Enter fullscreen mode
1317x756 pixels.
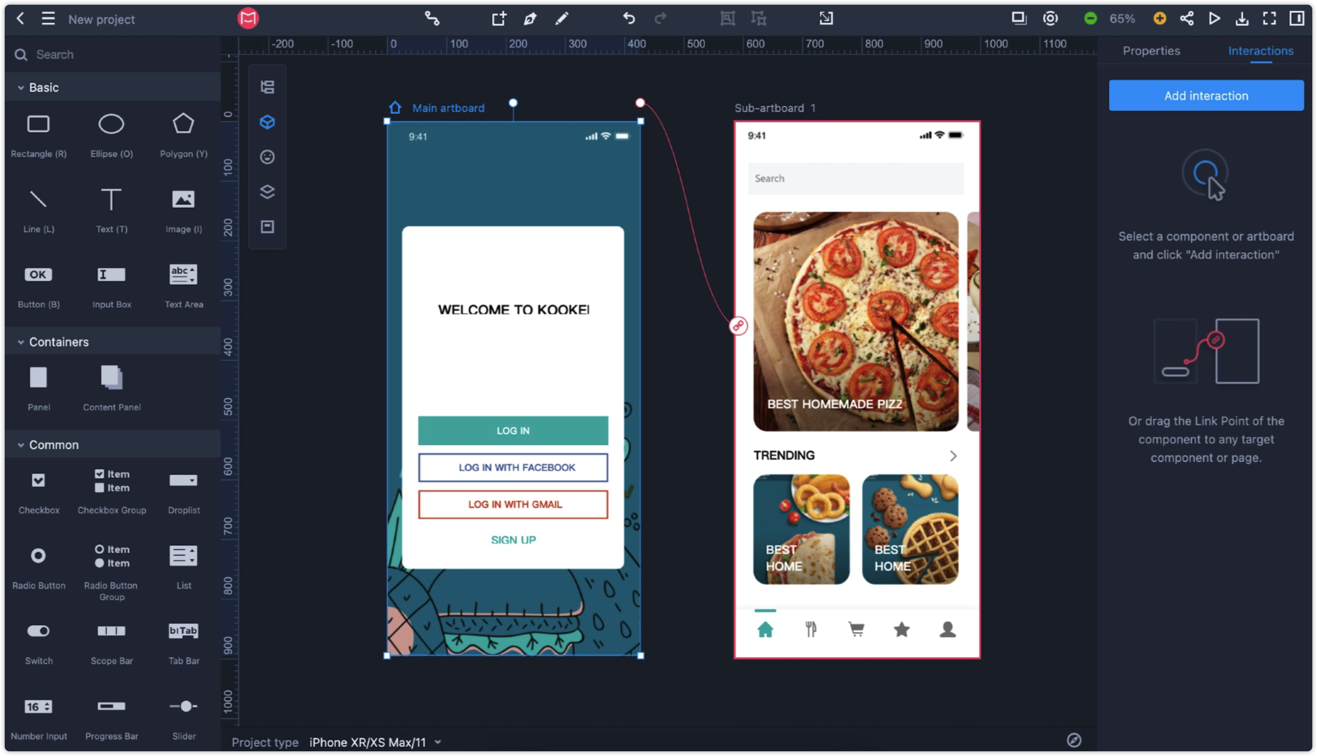[1269, 19]
